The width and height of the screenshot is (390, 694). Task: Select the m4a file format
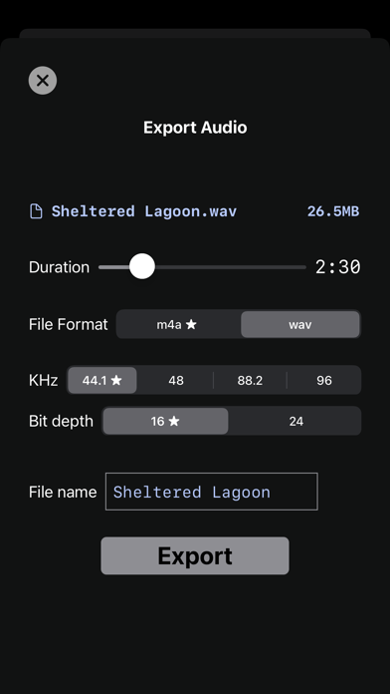tap(178, 324)
